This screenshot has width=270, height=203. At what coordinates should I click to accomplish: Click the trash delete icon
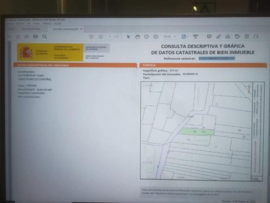tap(247, 36)
